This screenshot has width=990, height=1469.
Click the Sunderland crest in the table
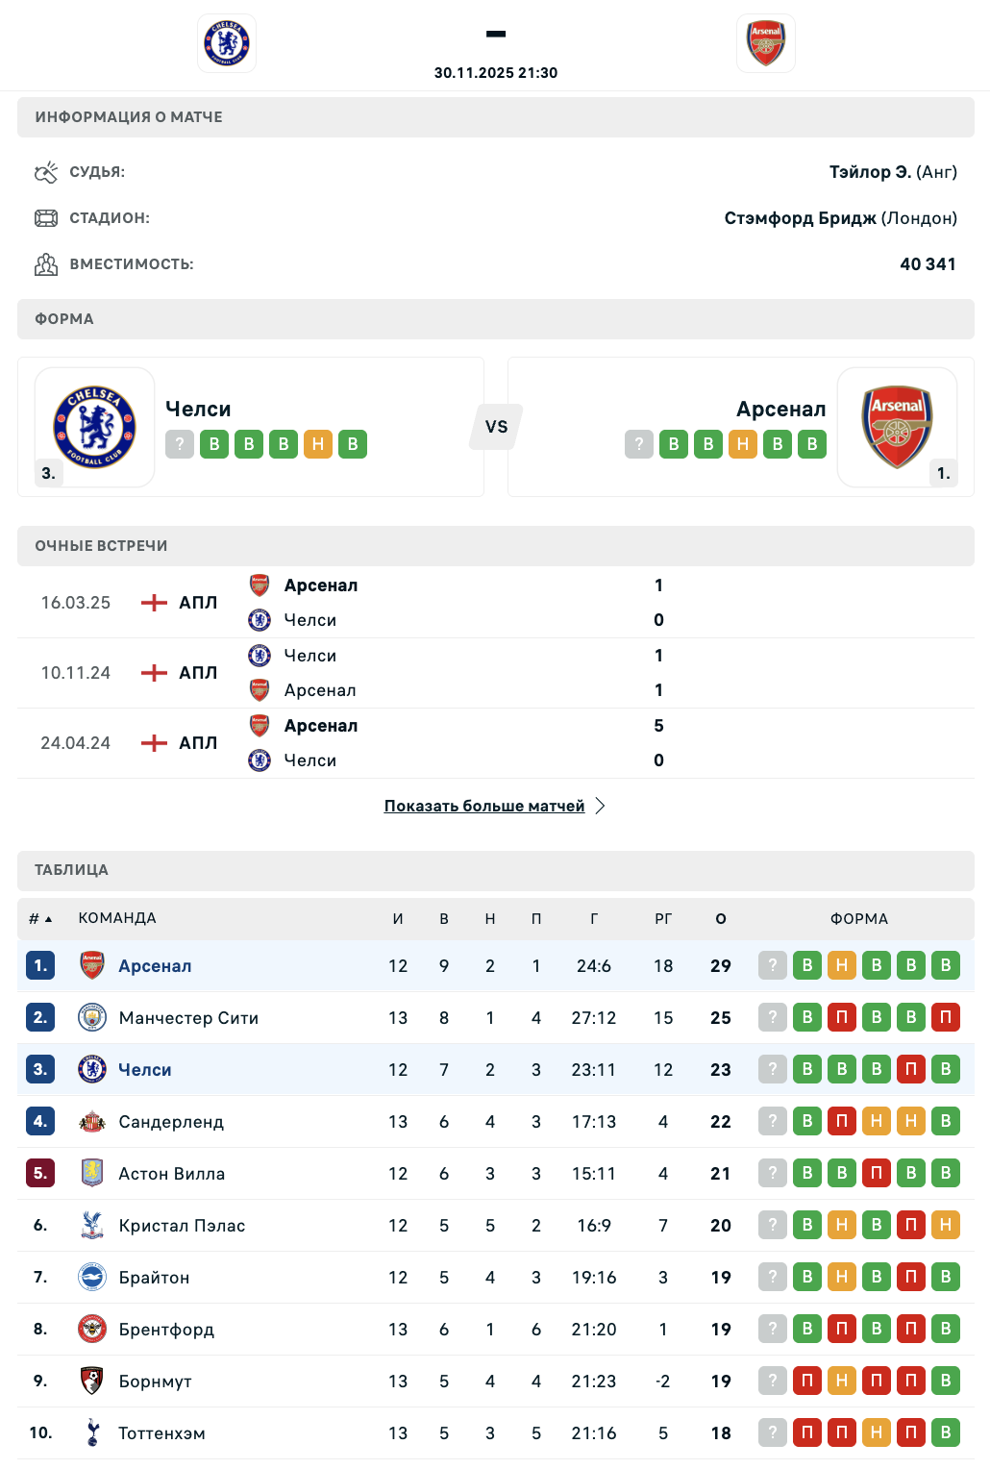[92, 1121]
